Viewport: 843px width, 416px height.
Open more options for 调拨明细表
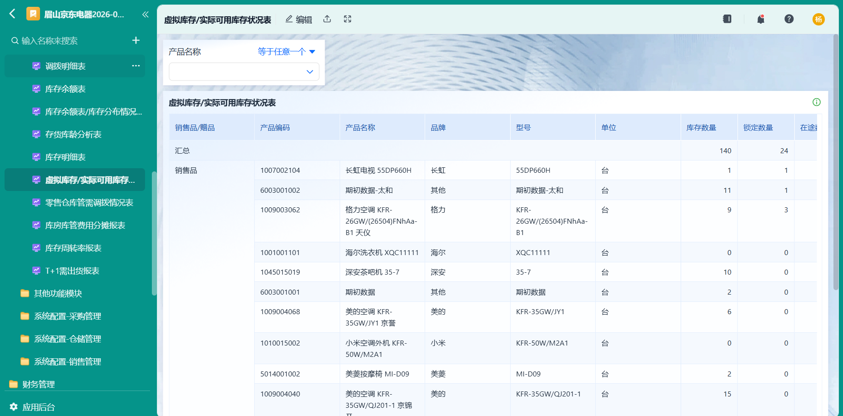tap(135, 66)
